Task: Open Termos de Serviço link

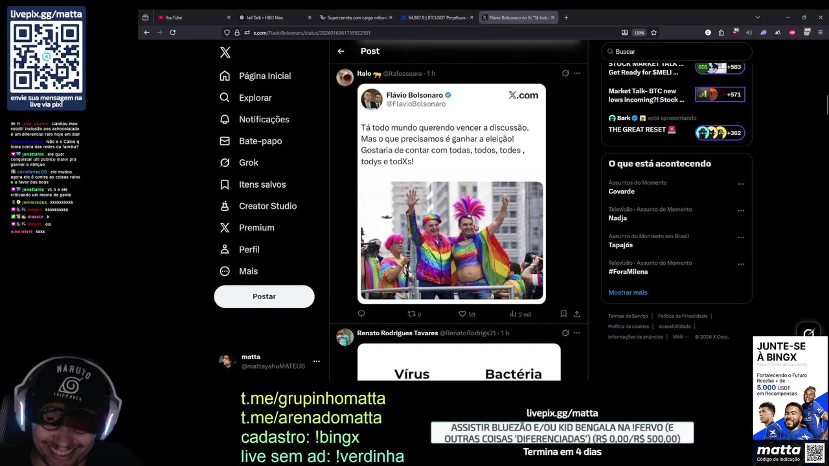Action: [628, 316]
